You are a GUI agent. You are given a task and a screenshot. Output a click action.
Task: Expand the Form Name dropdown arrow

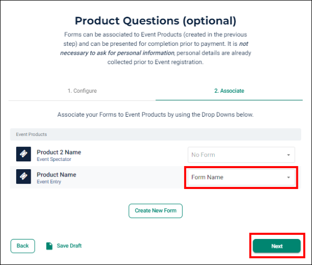288,178
